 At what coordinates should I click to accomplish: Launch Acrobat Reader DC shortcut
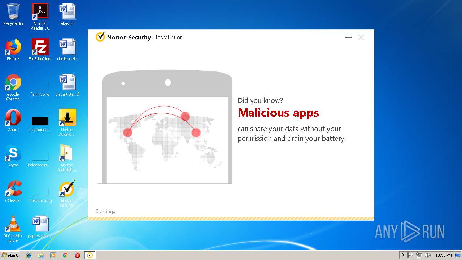(x=40, y=16)
